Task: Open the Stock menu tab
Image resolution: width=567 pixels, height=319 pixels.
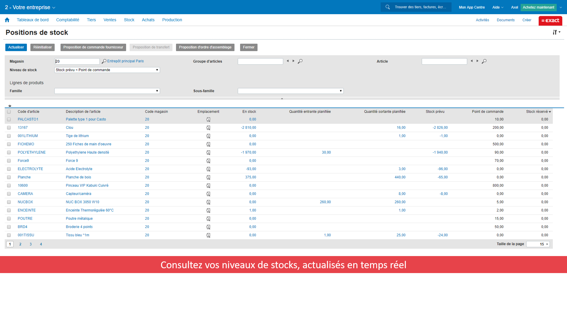Action: (129, 20)
